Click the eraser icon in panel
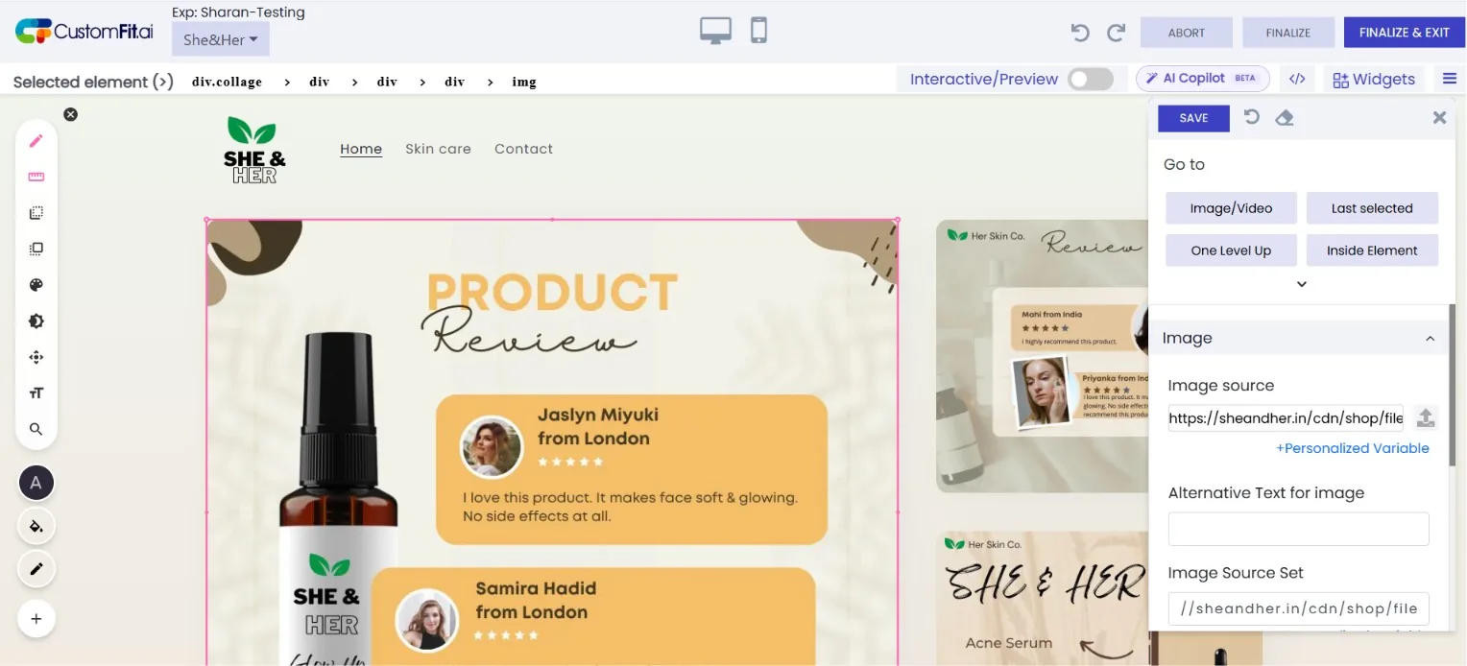This screenshot has width=1467, height=666. (x=1285, y=118)
